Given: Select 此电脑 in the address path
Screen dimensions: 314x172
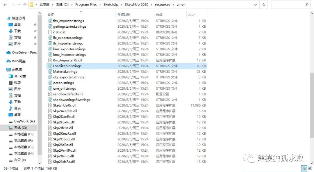Looking at the screenshot, I should (x=44, y=5).
